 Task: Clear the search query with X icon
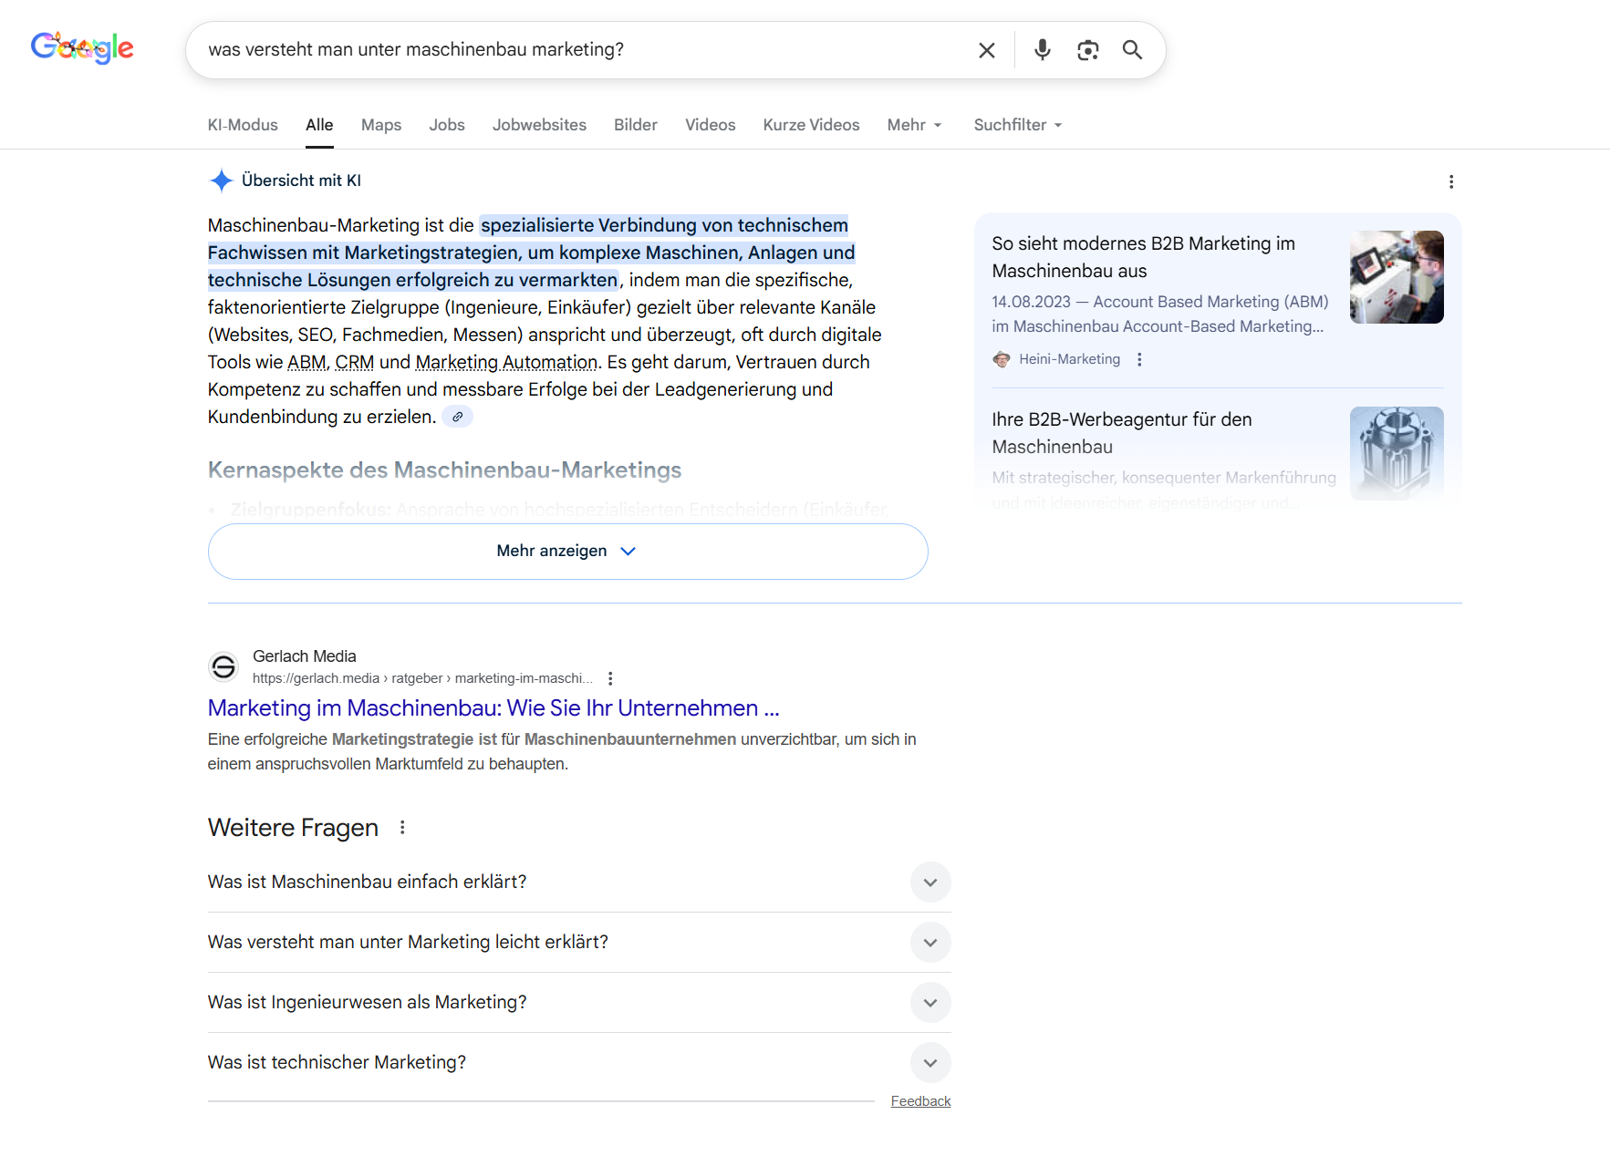[x=986, y=50]
